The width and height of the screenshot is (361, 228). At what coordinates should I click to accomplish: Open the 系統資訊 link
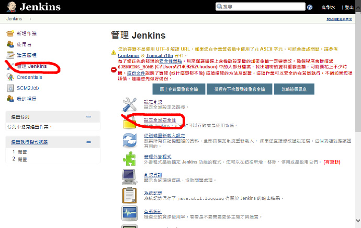[x=153, y=175]
